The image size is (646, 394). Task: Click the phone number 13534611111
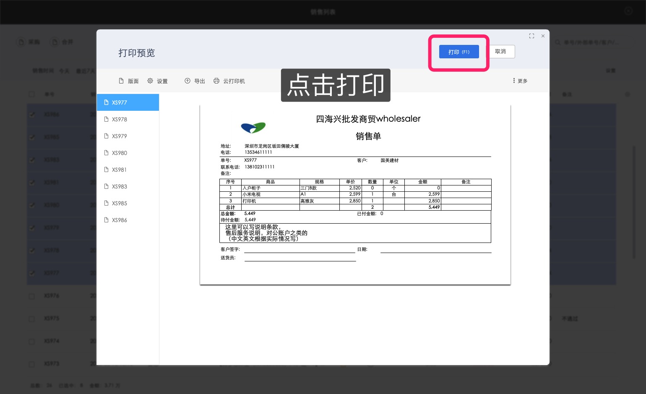click(x=258, y=152)
